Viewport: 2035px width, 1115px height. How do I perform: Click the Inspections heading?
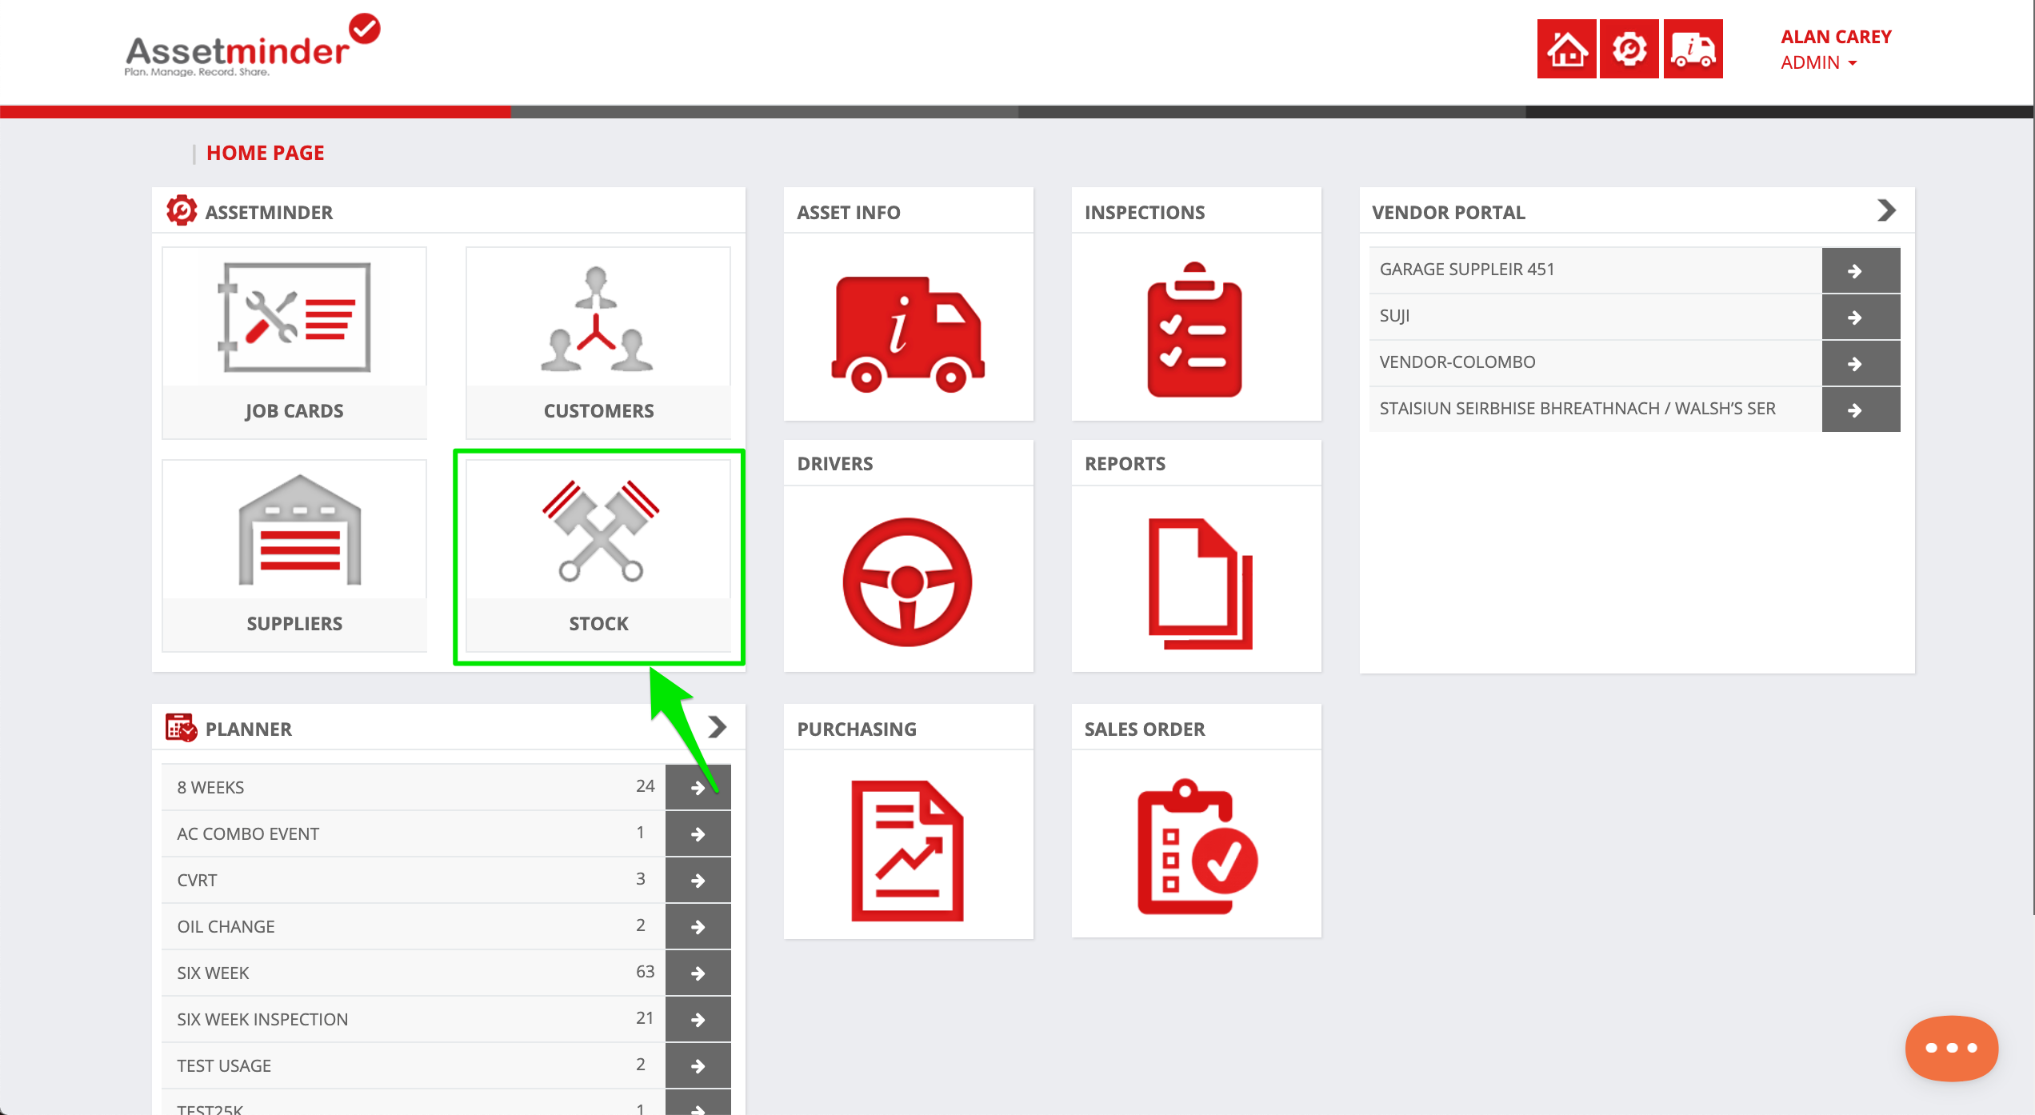1145,212
